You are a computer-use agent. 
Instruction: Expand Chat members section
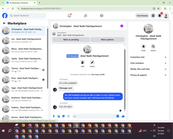pyautogui.click(x=148, y=63)
